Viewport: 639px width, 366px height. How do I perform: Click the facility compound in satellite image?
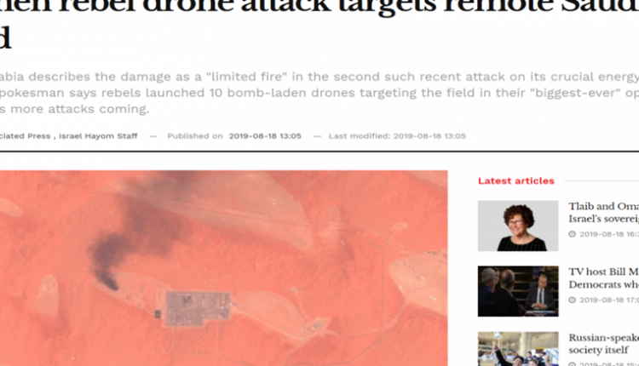tap(199, 308)
